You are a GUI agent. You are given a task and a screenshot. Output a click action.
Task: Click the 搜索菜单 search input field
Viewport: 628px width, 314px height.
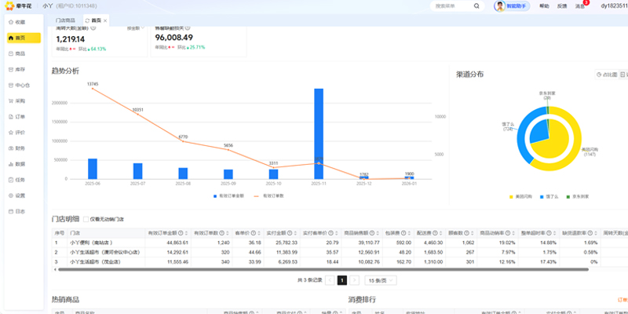click(x=451, y=6)
